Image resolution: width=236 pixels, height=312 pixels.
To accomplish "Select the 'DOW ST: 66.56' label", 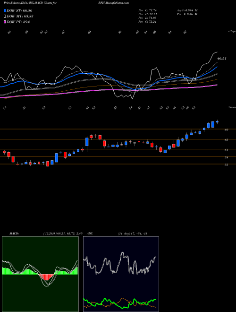I will (19, 10).
